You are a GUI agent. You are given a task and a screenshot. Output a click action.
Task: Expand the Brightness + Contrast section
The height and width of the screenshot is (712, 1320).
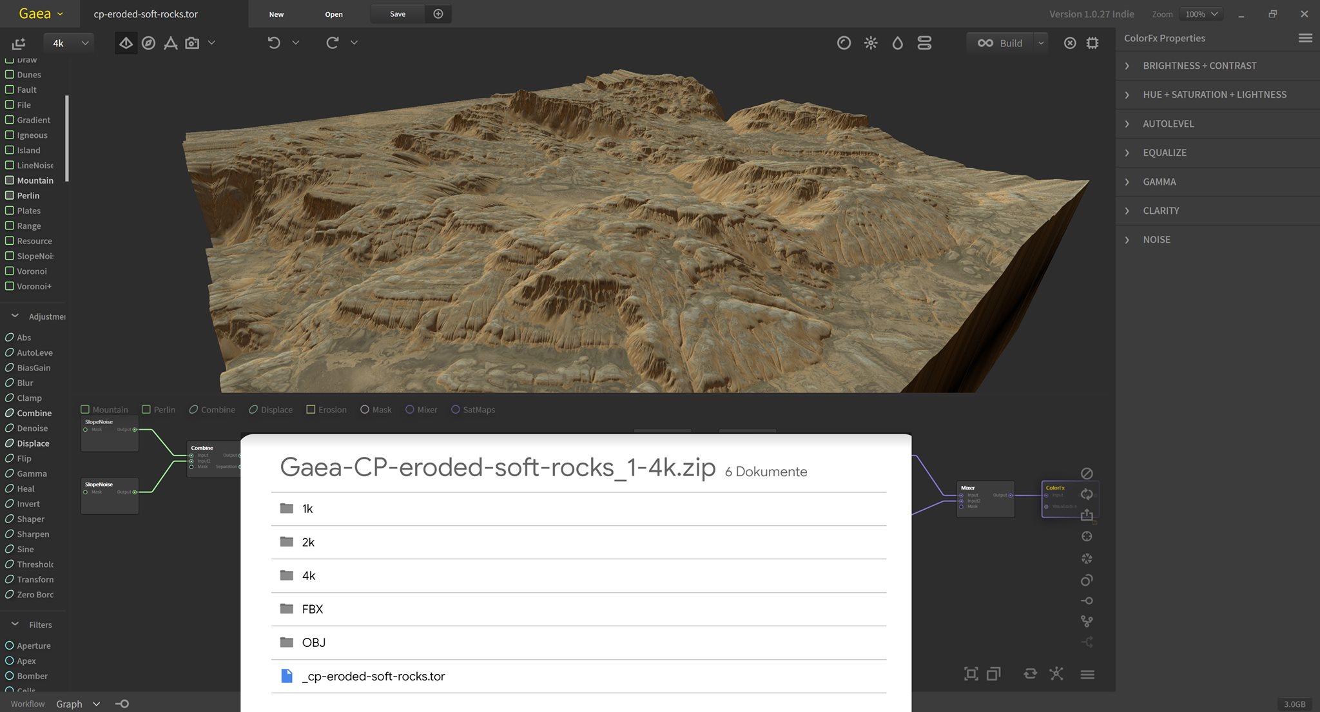(x=1218, y=66)
